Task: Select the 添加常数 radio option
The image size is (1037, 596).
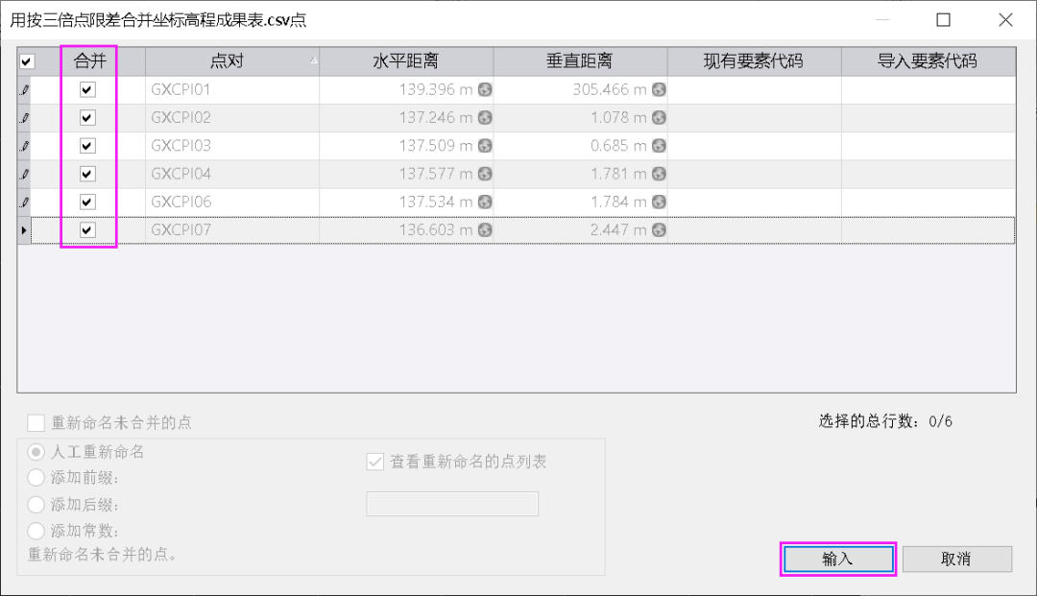Action: (35, 530)
